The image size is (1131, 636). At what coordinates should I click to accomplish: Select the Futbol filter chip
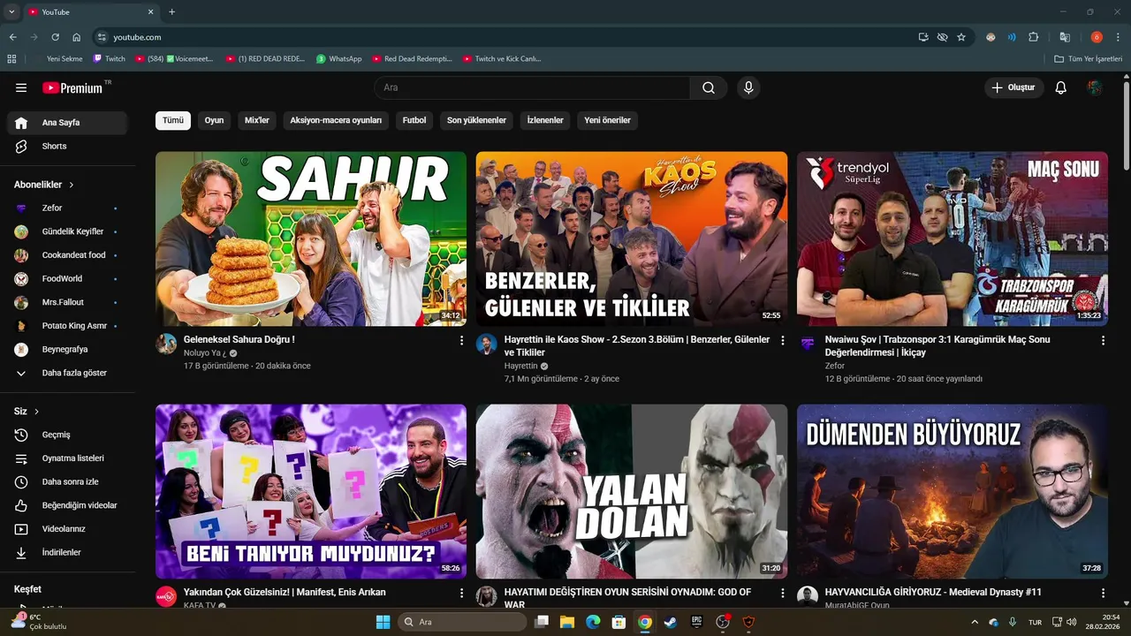coord(414,120)
